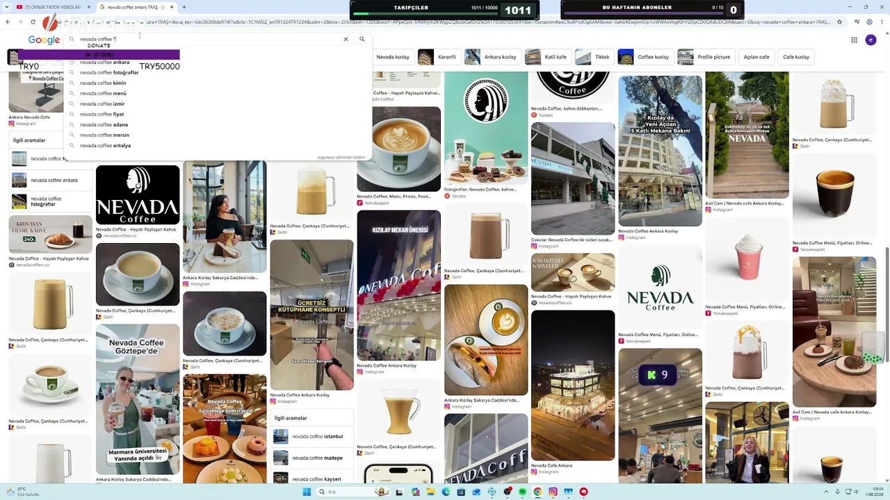
Task: Choose suggestion 'nevada coffee kimin'
Action: (218, 83)
